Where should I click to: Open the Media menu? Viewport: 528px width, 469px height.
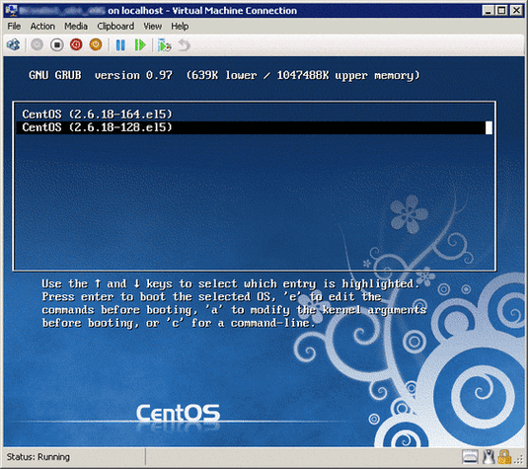click(76, 27)
